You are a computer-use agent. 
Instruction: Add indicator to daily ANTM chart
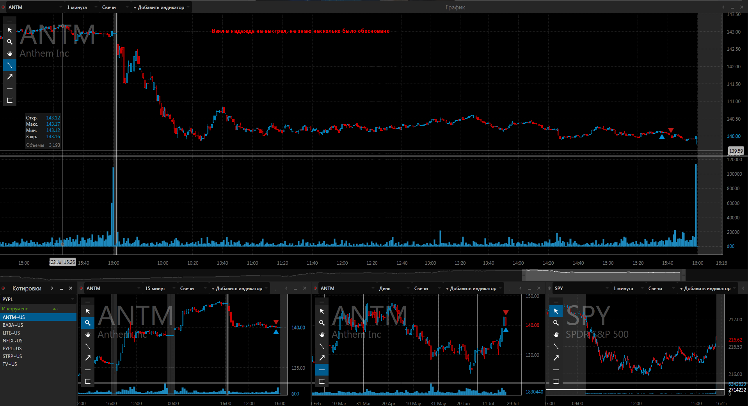coord(474,288)
